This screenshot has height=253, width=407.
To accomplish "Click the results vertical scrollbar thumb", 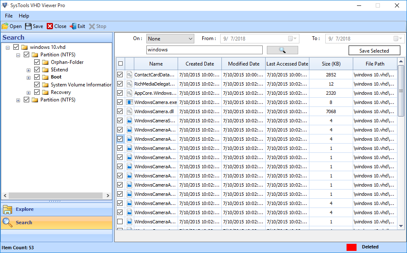I will pos(401,91).
